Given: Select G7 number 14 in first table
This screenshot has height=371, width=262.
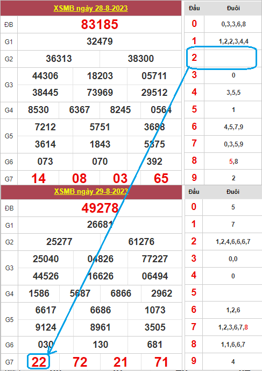Looking at the screenshot, I should (38, 178).
